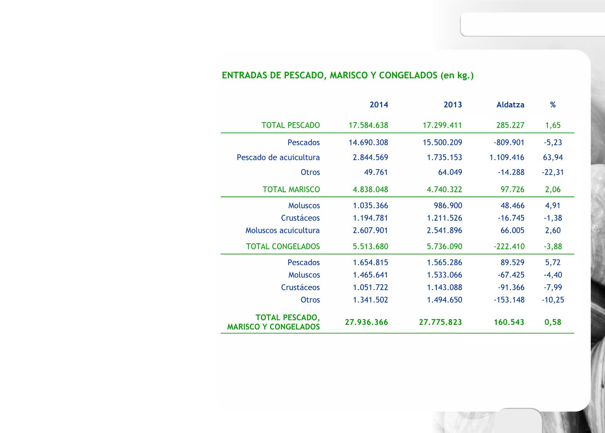
Task: Select the 'TOTAL PESCADO' row label
Action: [291, 125]
